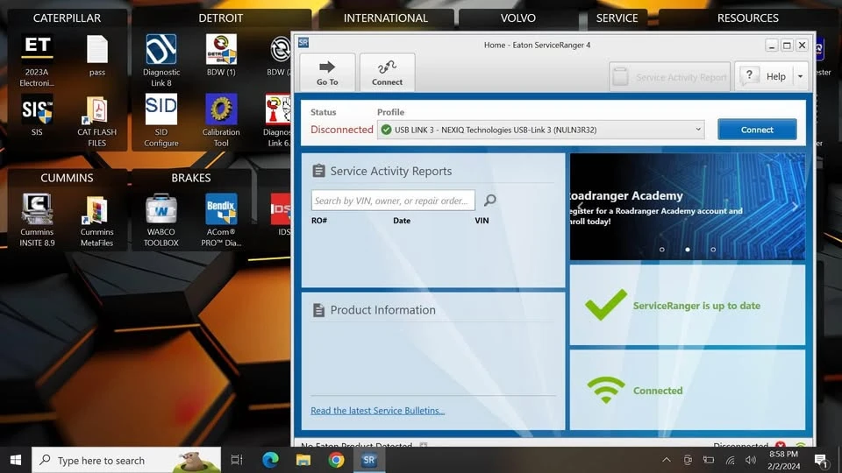Screen dimensions: 842x473
Task: Click the Service Activity Reports clipboard icon
Action: tap(318, 171)
